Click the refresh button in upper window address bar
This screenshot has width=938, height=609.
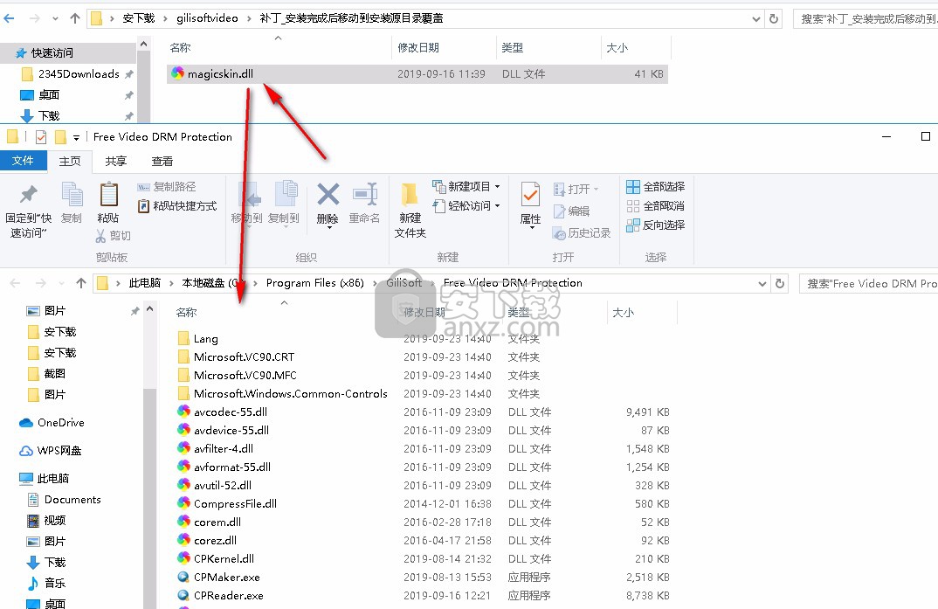(x=774, y=18)
